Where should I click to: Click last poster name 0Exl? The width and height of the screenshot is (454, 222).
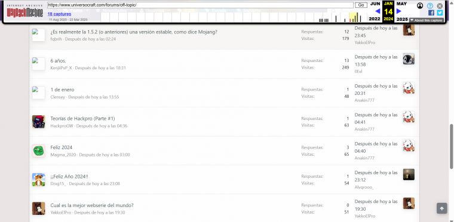358,72
